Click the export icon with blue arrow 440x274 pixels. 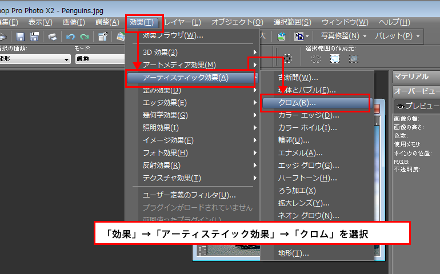click(x=281, y=36)
